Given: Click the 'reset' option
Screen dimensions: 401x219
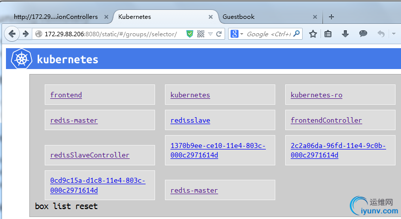Looking at the screenshot, I should pos(86,206).
